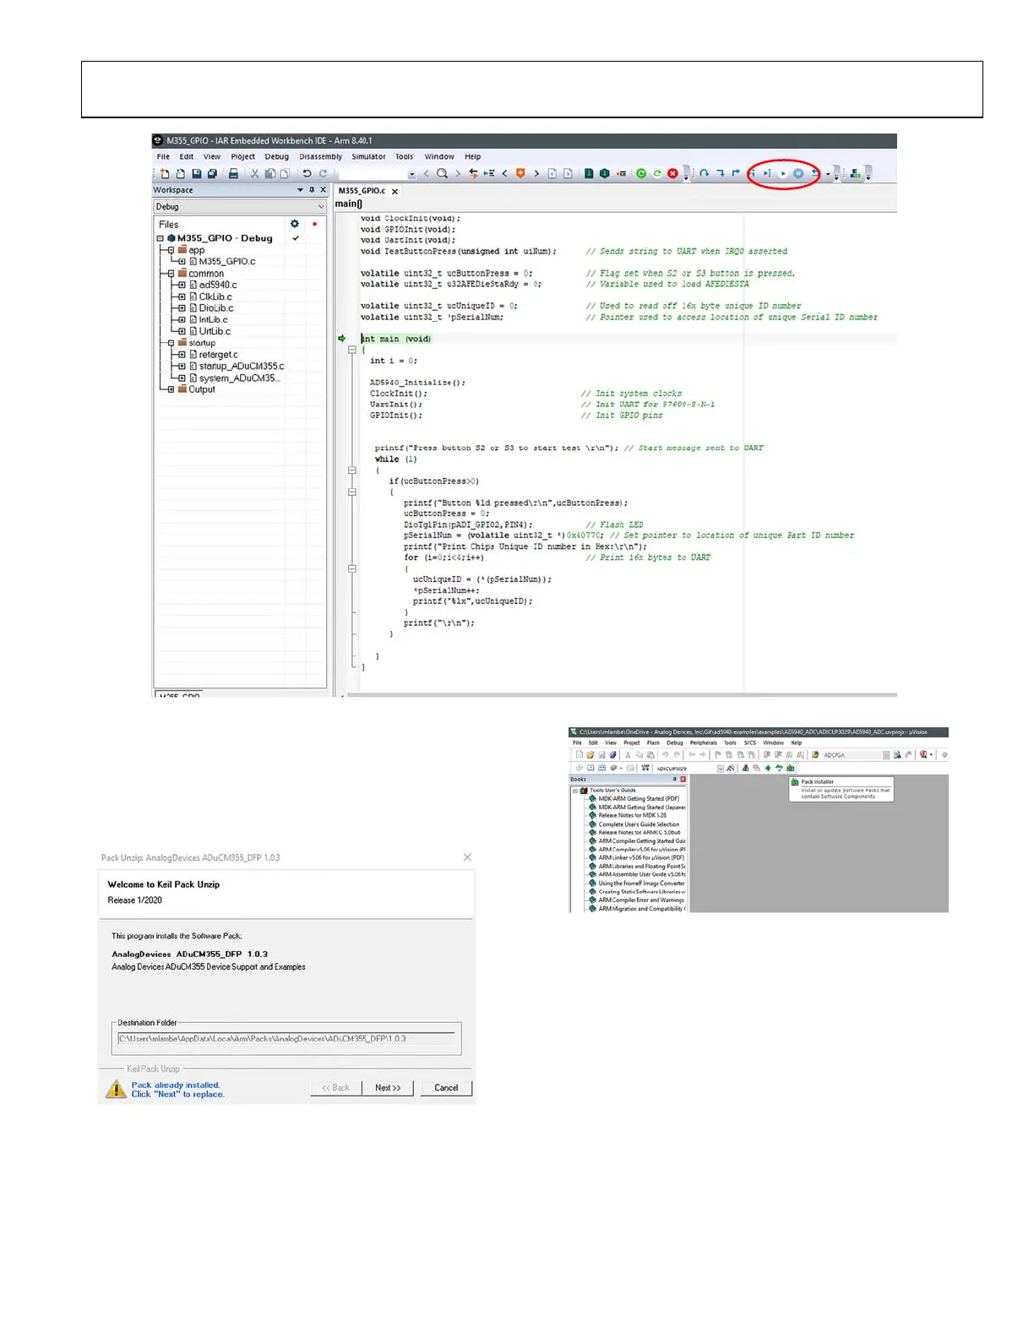Click the orange Toggle Bookmark icon in IAR
The width and height of the screenshot is (1034, 1338).
520,174
